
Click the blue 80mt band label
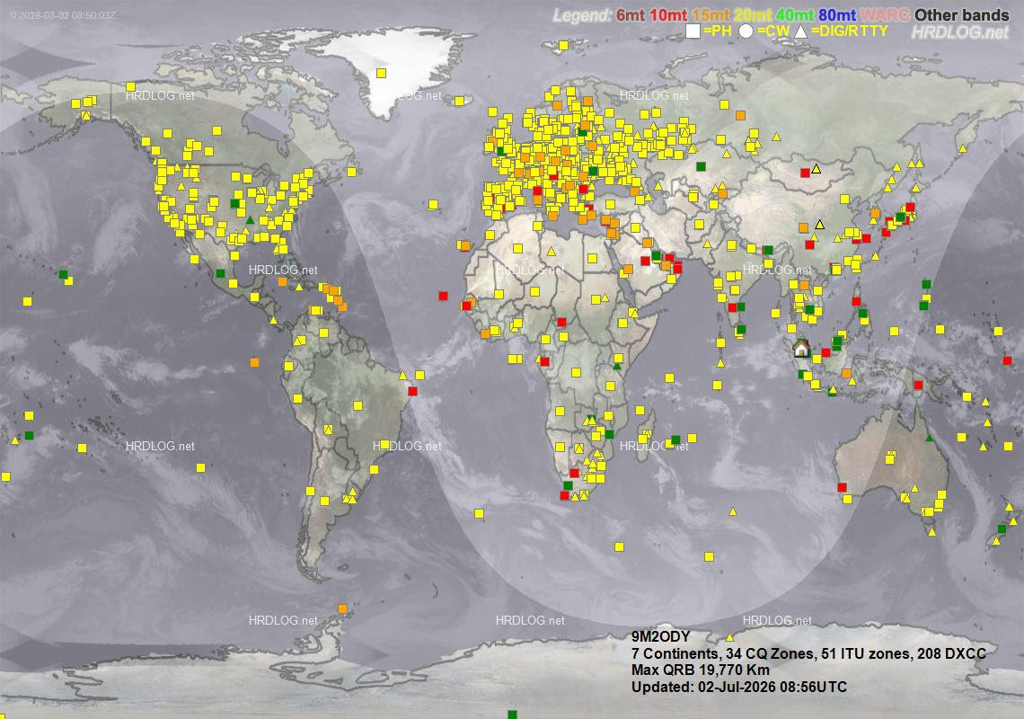[837, 15]
